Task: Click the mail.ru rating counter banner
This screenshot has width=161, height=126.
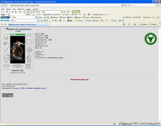Action: pyautogui.click(x=8, y=95)
